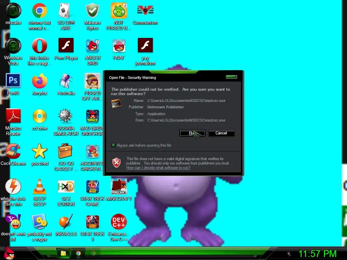Screen dimensions: 347x260
Task: Click the 11:57 PM taskbar clock
Action: [318, 254]
